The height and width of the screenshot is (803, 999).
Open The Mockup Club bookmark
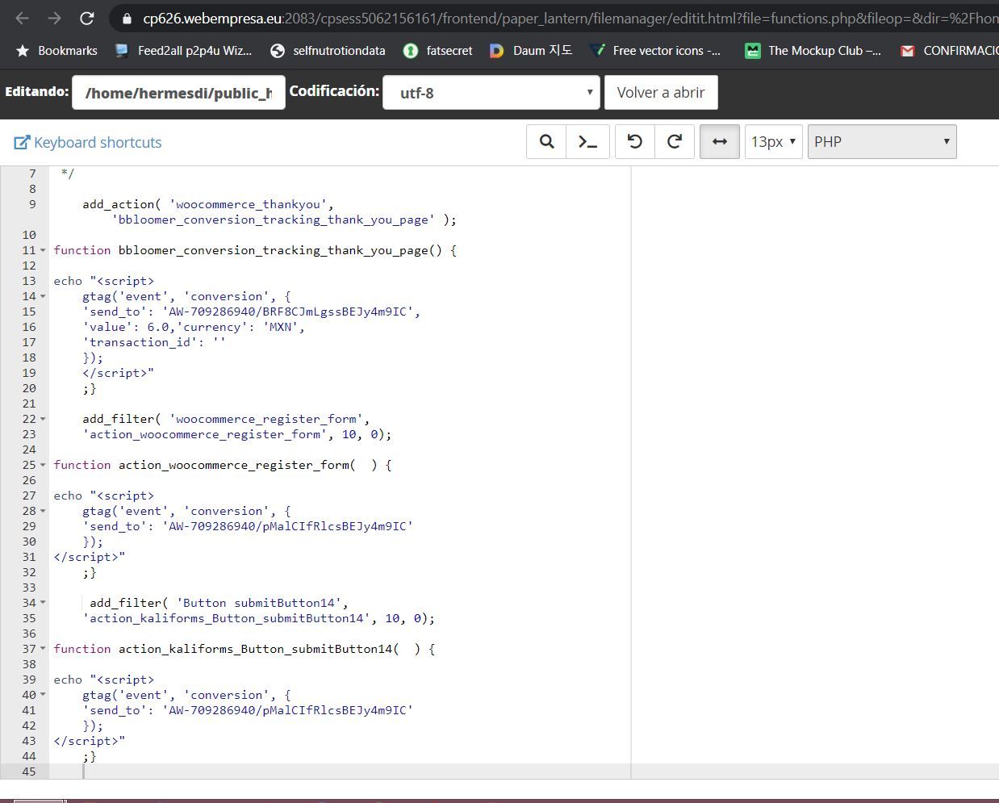coord(813,50)
